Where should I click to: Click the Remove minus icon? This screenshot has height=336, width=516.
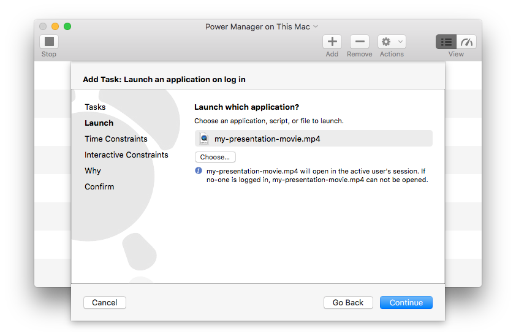(359, 42)
